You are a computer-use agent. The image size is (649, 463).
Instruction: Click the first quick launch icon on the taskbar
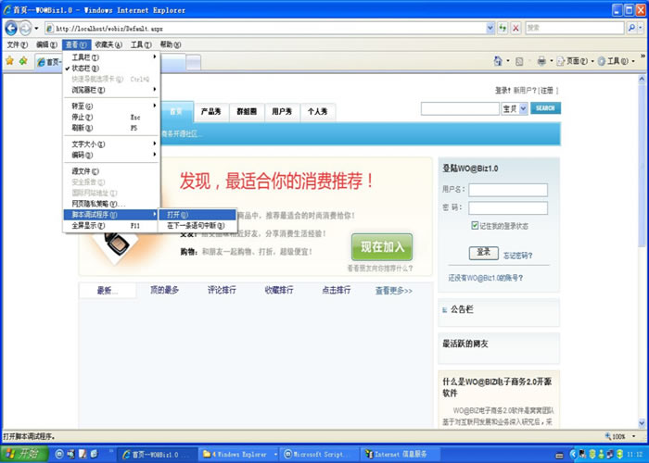click(x=59, y=454)
